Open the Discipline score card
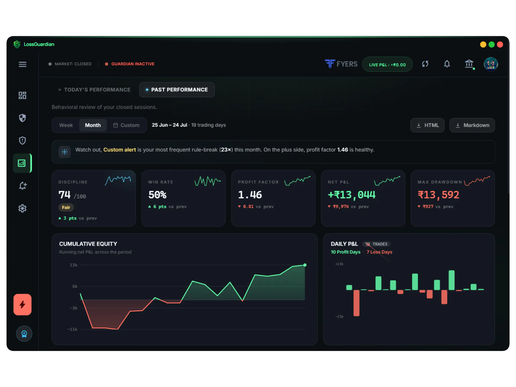The height and width of the screenshot is (387, 516). 94,198
